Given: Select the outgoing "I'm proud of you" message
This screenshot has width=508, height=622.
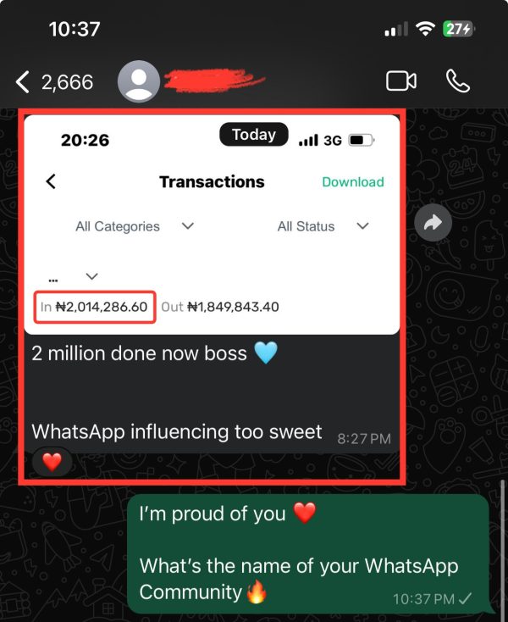Looking at the screenshot, I should [x=308, y=553].
